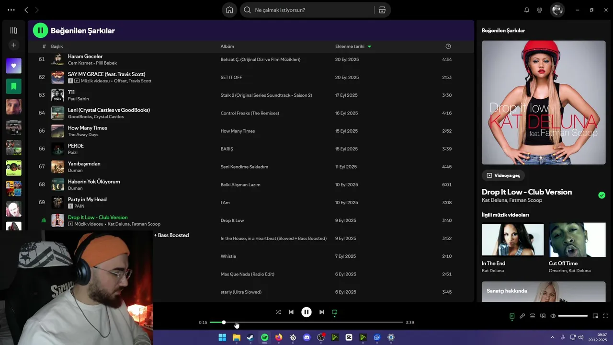Open the profile avatar menu
Viewport: 613px width, 345px height.
point(557,10)
